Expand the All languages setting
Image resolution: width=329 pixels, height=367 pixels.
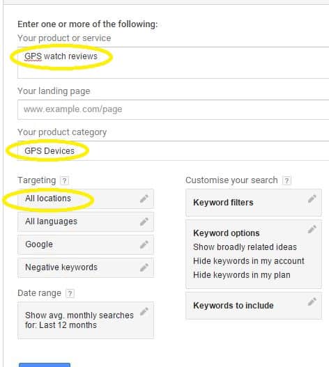(x=86, y=221)
